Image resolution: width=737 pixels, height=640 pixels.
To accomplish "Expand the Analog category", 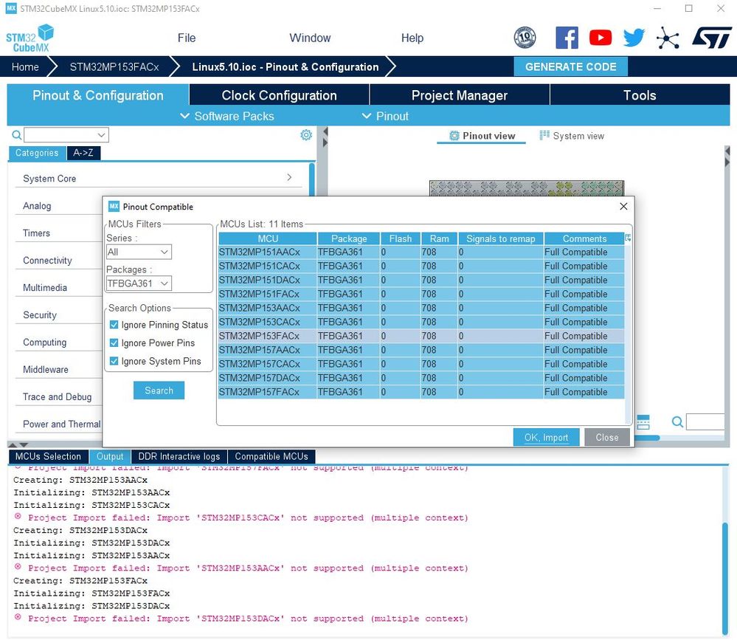I will pyautogui.click(x=58, y=206).
